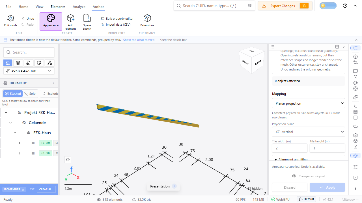Open Bulk property editor
The height and width of the screenshot is (203, 362).
117,19
